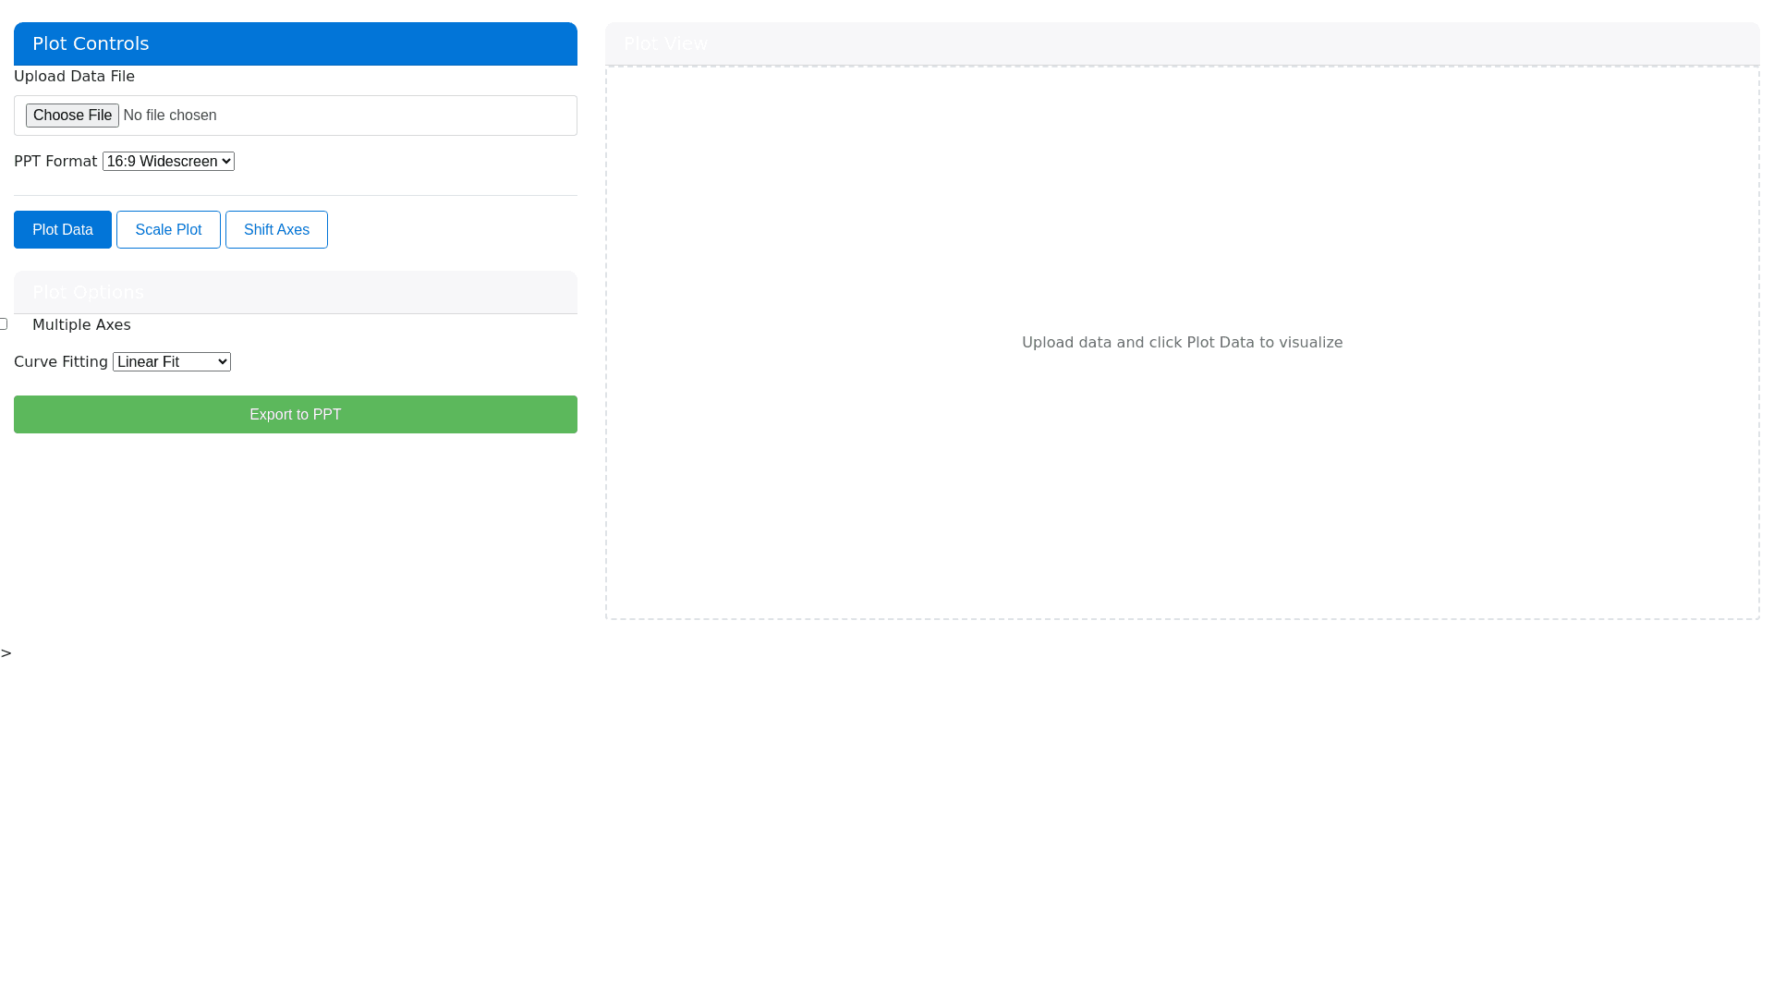Select the Shift Axes button
The image size is (1774, 998).
tap(276, 230)
